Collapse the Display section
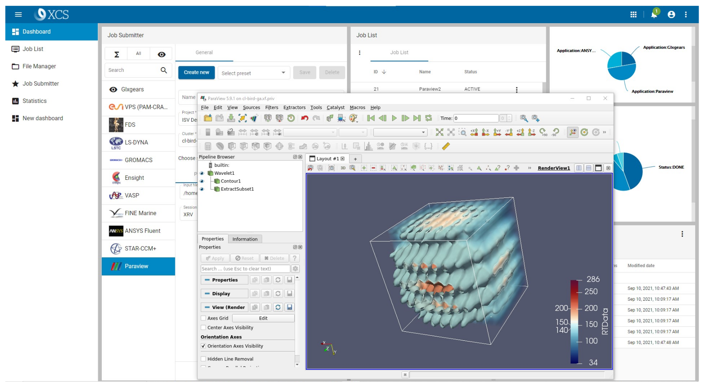The image size is (701, 382). (224, 294)
